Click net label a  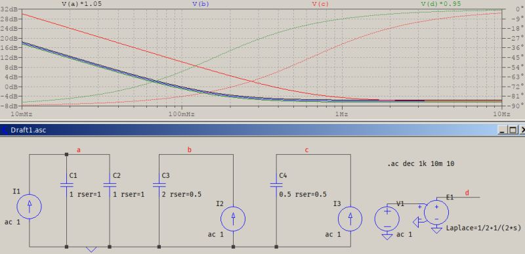tap(79, 150)
